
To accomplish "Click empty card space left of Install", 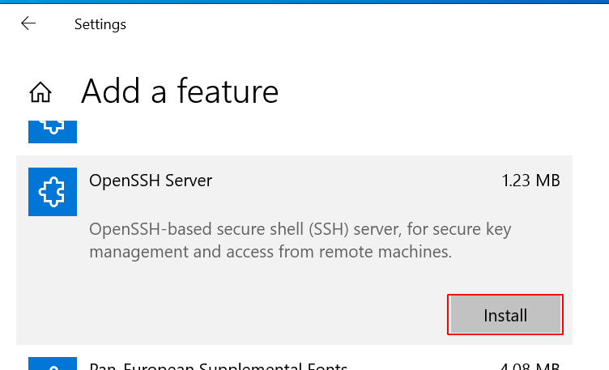I will coord(243,315).
